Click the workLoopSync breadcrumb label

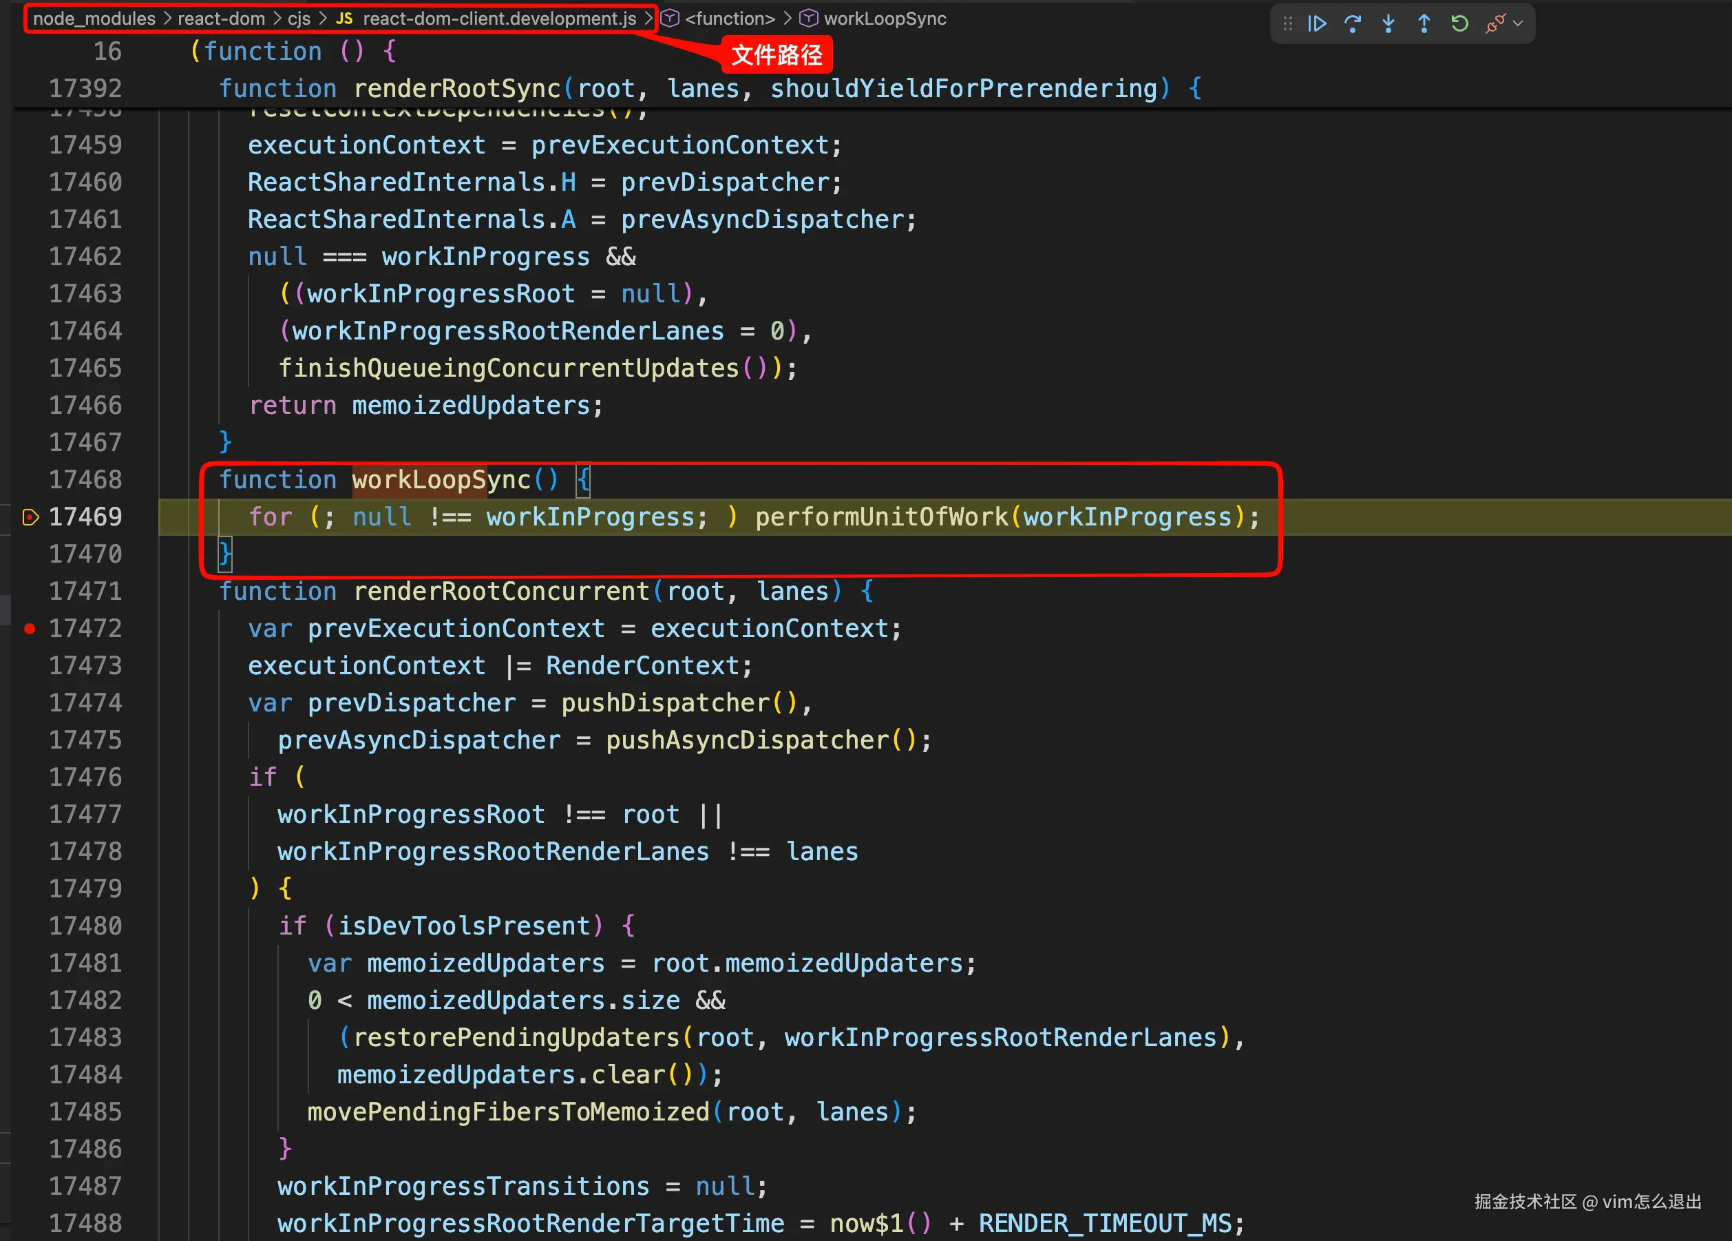[x=885, y=19]
